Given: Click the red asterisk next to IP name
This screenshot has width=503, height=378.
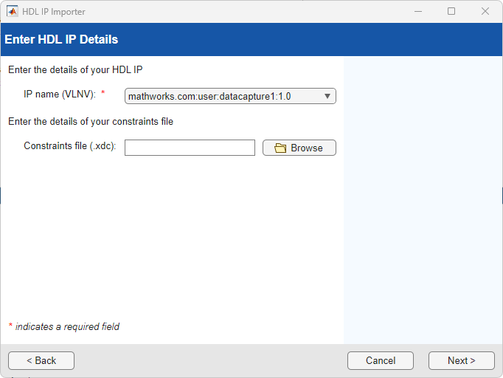Looking at the screenshot, I should pos(103,94).
